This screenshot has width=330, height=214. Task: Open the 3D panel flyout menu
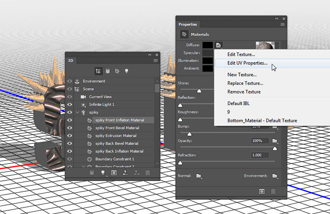(156, 61)
